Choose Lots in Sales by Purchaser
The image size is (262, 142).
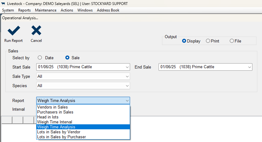click(83, 137)
